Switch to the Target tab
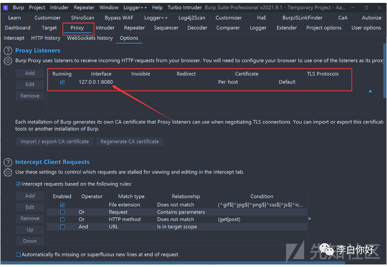 (x=49, y=28)
